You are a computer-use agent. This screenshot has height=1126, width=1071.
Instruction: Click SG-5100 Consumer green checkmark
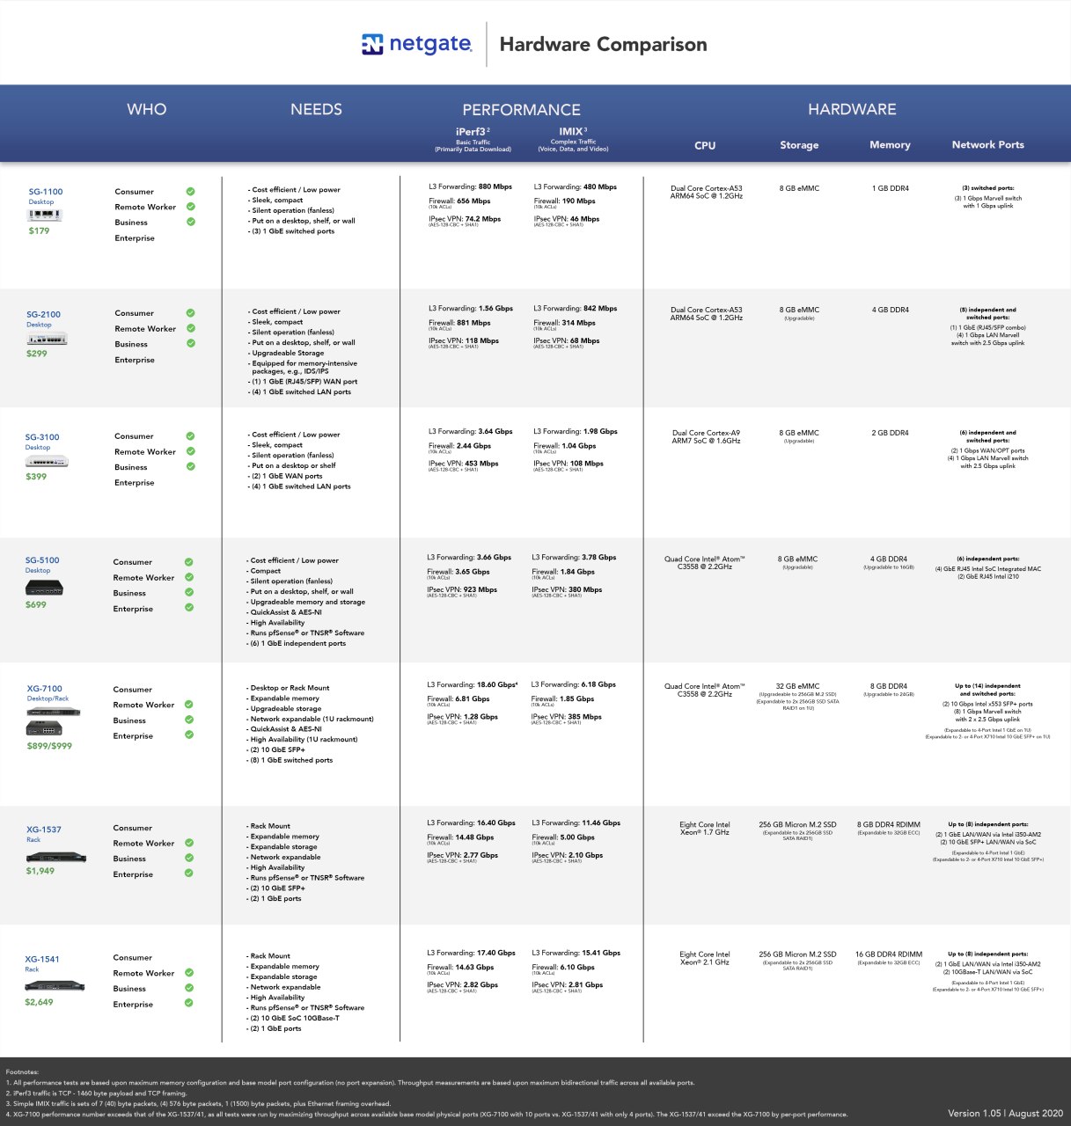(x=189, y=562)
